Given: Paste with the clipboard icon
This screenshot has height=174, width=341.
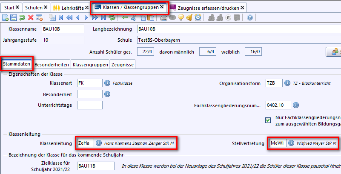Looking at the screenshot, I should (x=151, y=17).
